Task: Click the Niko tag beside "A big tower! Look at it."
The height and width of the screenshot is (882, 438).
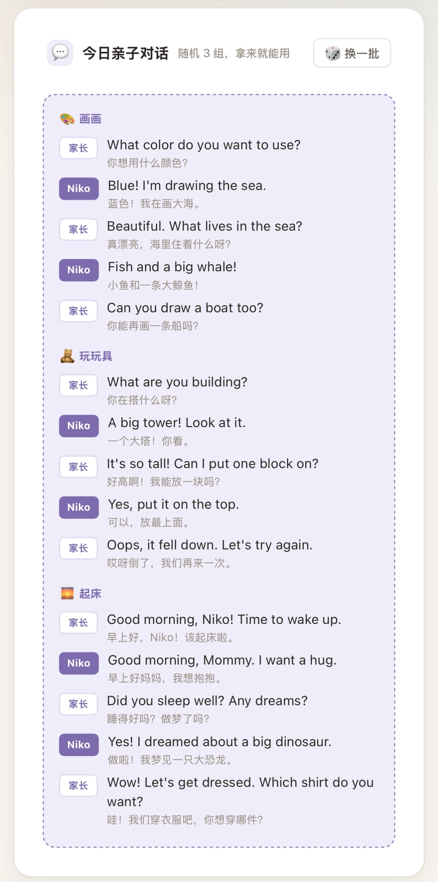Action: [x=79, y=426]
